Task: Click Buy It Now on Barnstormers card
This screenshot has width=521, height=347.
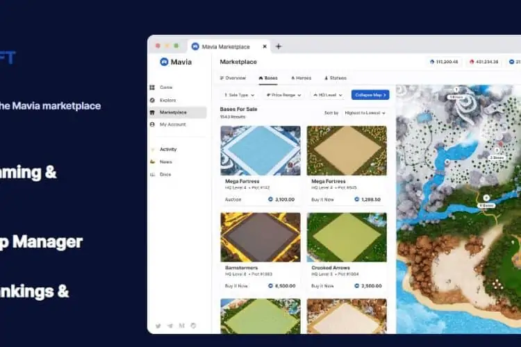Action: (x=236, y=286)
